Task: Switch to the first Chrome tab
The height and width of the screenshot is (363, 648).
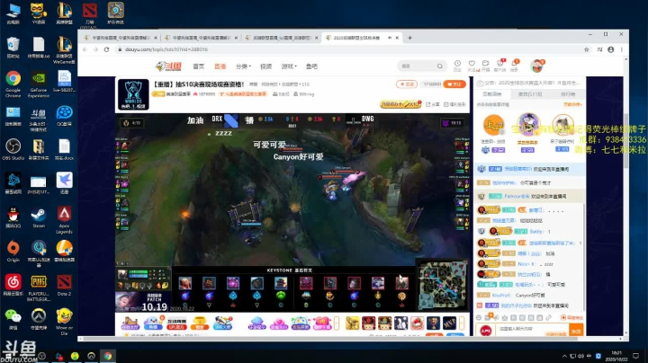Action: (x=119, y=38)
